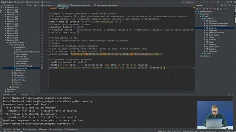Expand the Categories table node
Image resolution: width=236 pixels, height=132 pixels.
tap(205, 21)
